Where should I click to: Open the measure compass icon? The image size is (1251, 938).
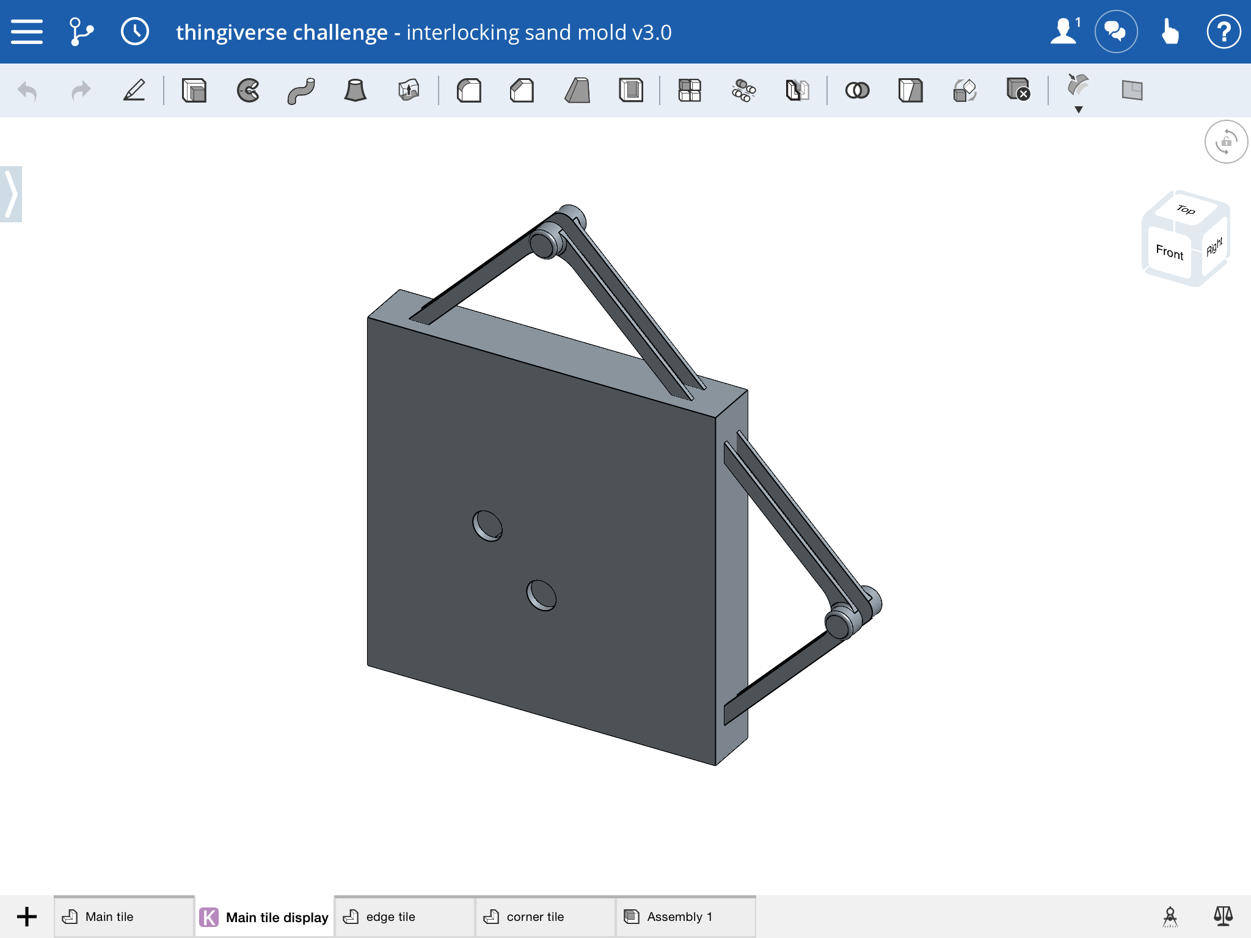1170,917
